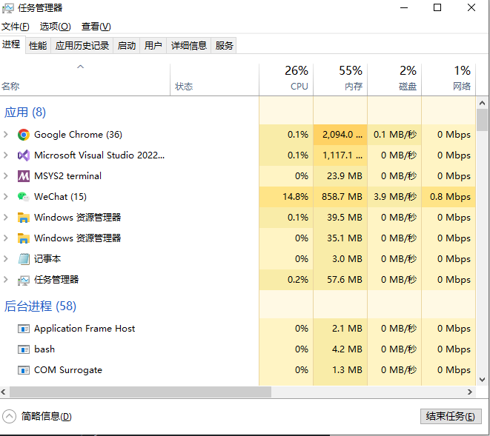
Task: Click the COM Surrogate icon
Action: pos(24,370)
